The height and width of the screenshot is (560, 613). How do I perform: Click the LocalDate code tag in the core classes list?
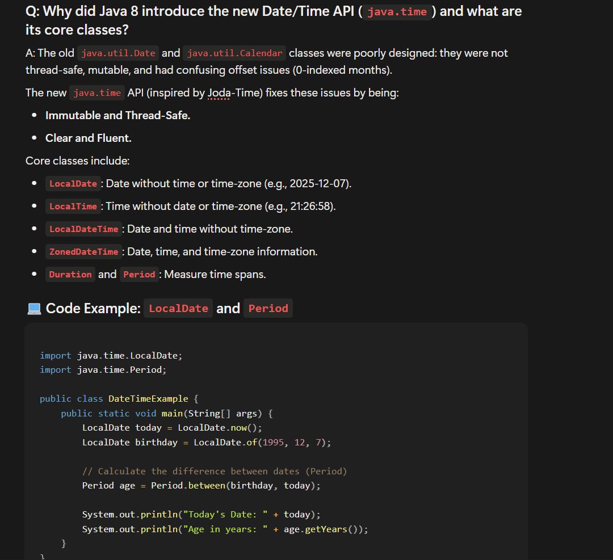click(x=73, y=184)
